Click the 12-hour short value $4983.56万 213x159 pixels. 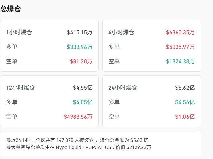click(78, 117)
